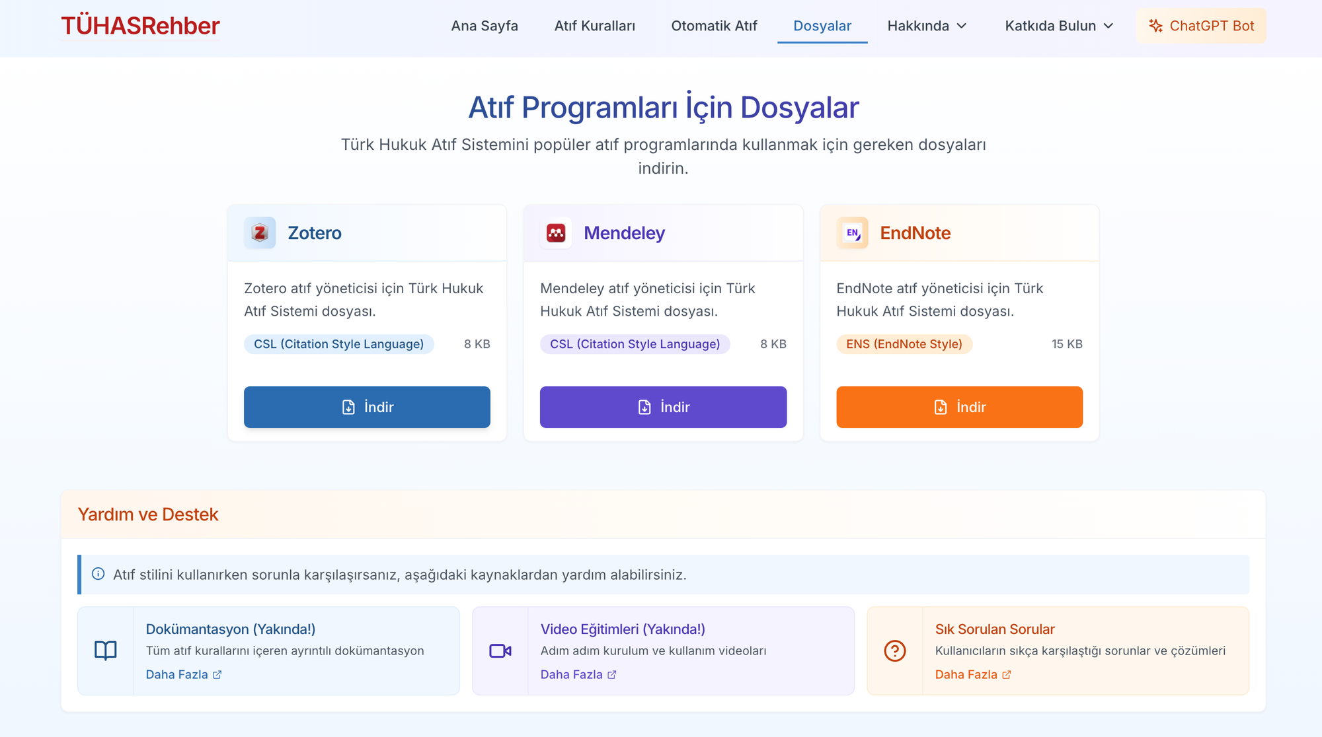Click the info icon in the help notice
The image size is (1322, 737).
tap(98, 574)
